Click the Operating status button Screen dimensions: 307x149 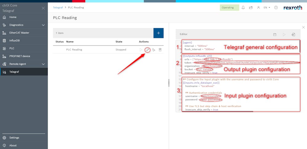click(230, 8)
